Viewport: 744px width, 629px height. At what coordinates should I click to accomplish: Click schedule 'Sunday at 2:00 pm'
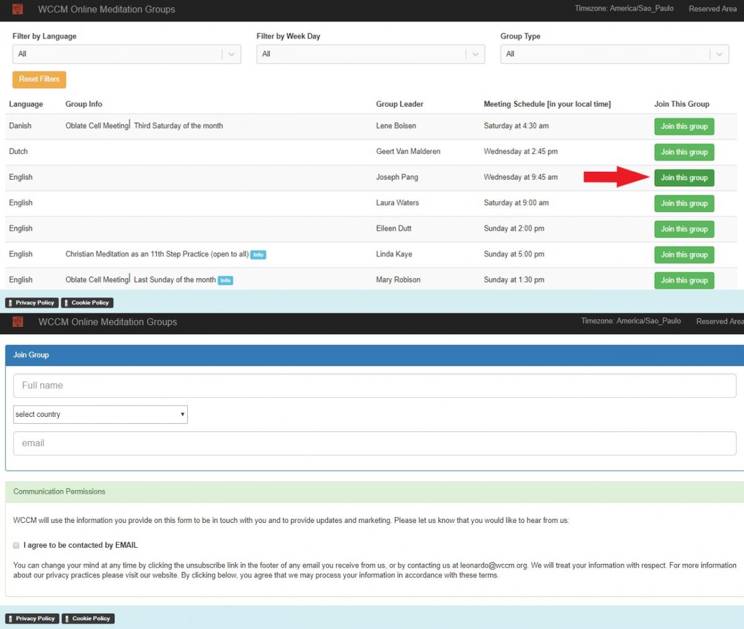coord(514,228)
